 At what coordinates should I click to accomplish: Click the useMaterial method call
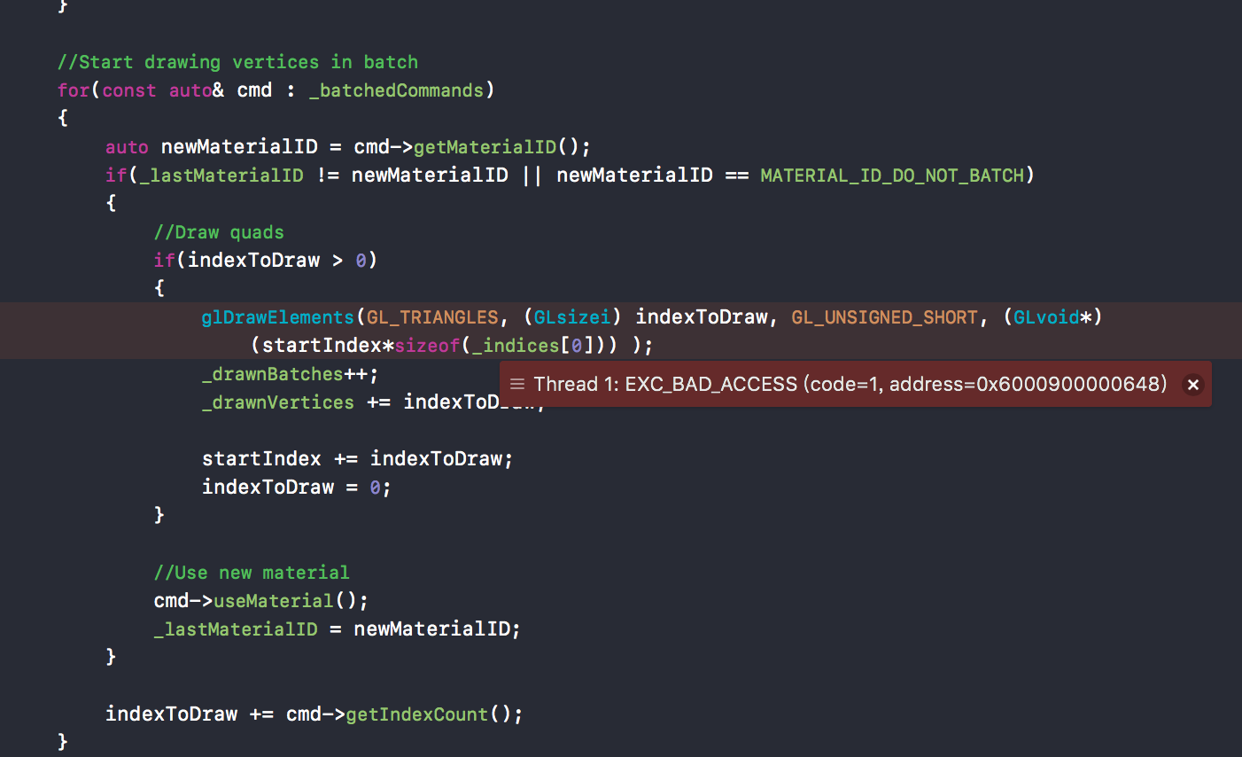click(x=274, y=601)
